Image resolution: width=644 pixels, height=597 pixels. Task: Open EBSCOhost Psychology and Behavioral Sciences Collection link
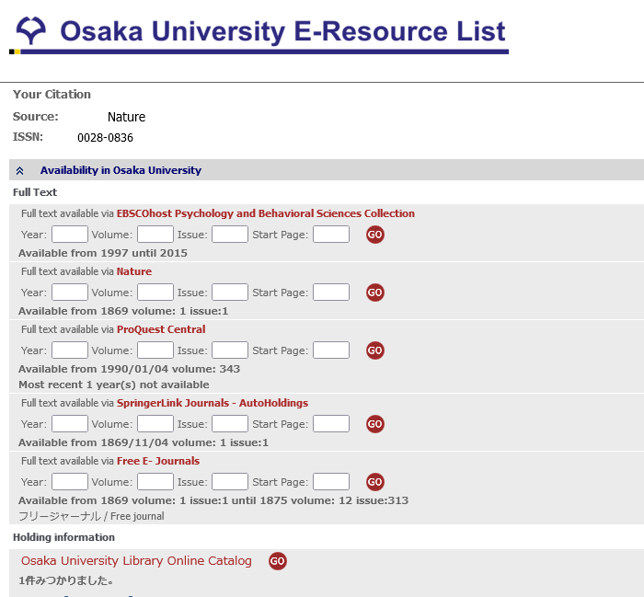tap(265, 213)
